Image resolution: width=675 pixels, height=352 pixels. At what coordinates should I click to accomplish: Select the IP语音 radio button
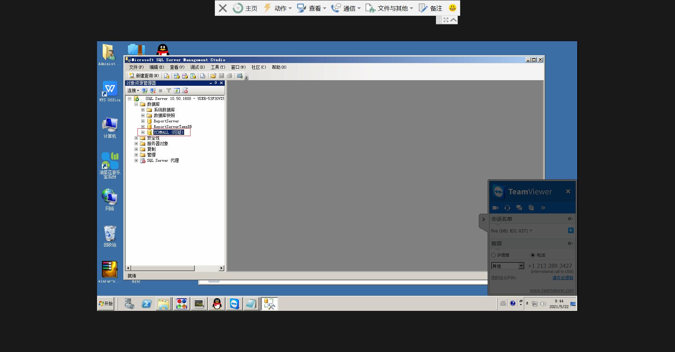(493, 255)
